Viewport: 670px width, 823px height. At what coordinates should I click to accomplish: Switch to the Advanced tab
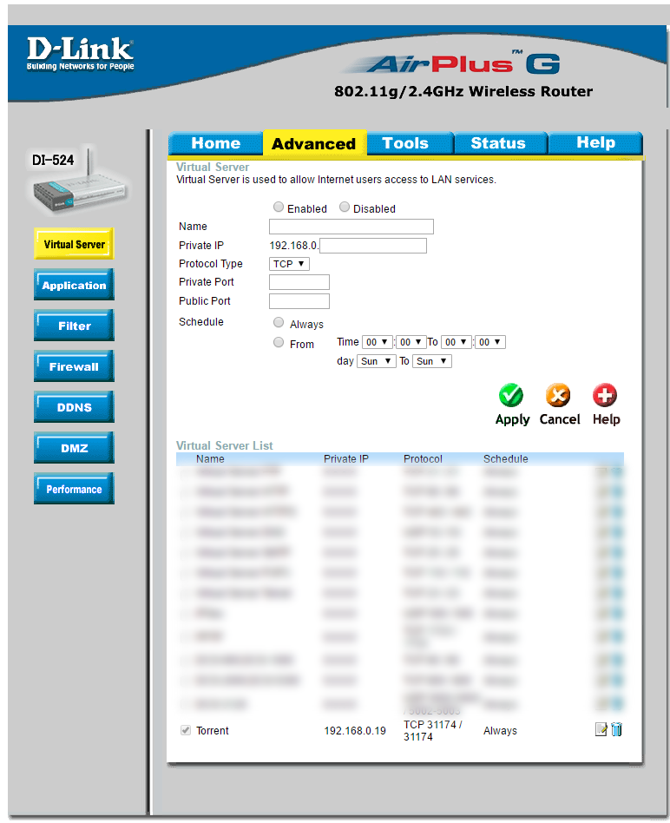(x=314, y=143)
